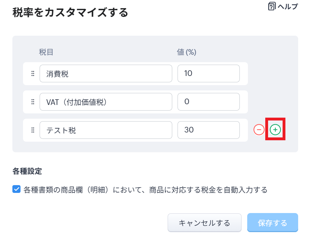Add a new tax row with plus icon
This screenshot has height=236, width=313.
(275, 130)
